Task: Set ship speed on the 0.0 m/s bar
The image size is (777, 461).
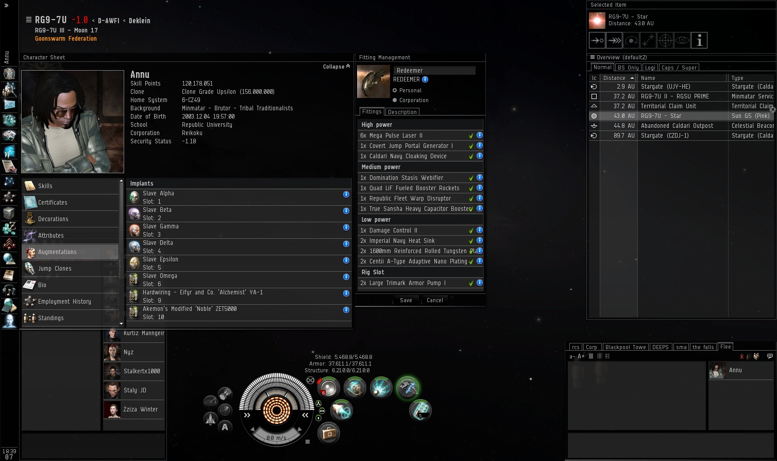Action: [277, 438]
